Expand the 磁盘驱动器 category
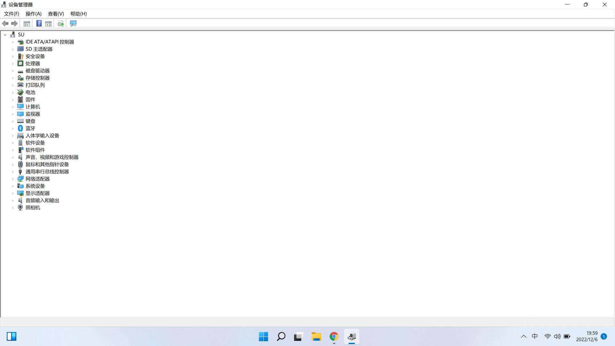The image size is (615, 346). click(x=13, y=71)
